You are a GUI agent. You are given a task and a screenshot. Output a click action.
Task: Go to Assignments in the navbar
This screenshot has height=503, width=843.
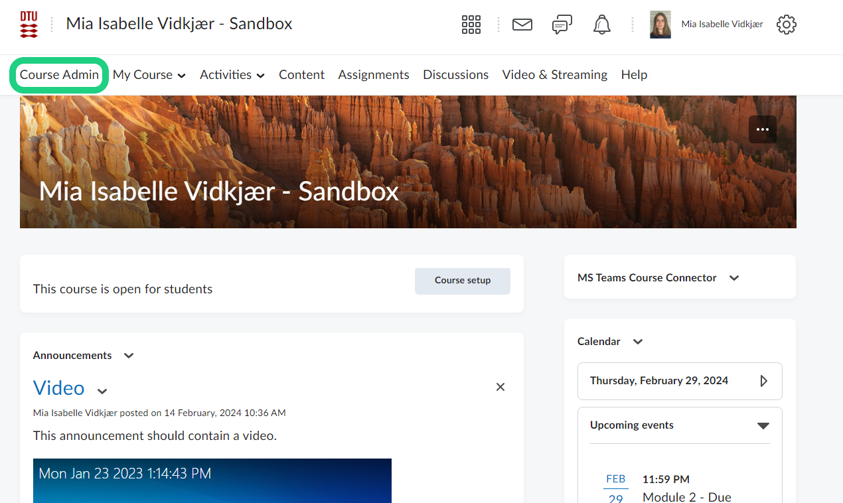373,75
